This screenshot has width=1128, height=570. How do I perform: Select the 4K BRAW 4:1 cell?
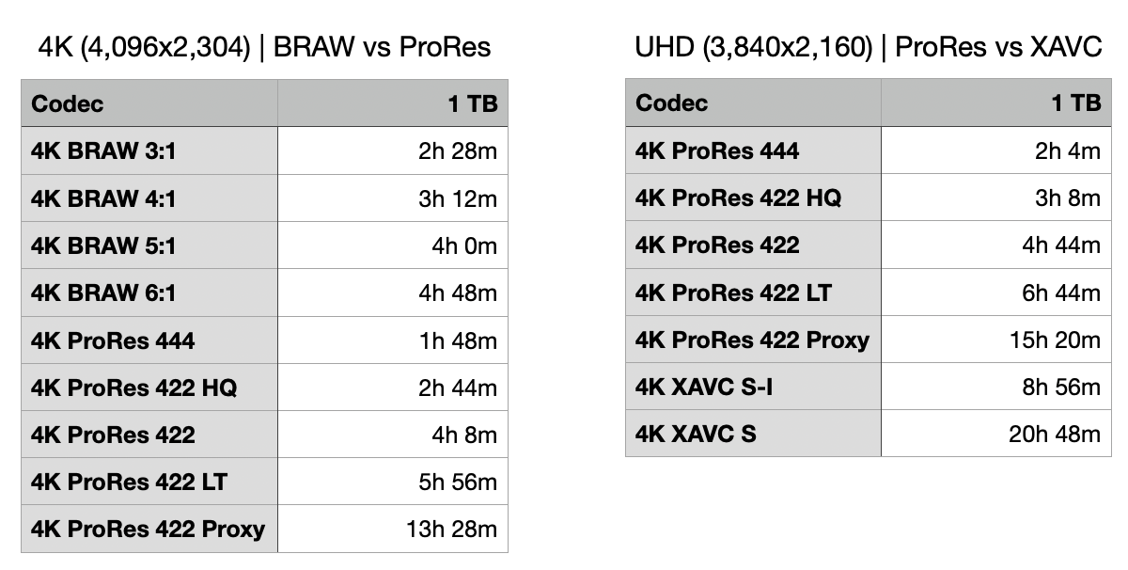click(x=149, y=198)
